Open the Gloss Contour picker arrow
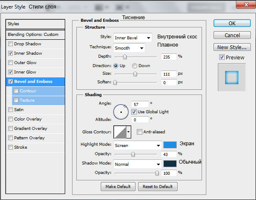256x200 pixels. (x=129, y=132)
